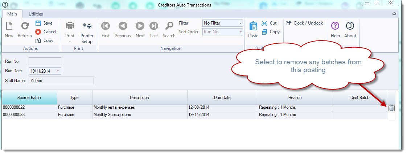Minimize the Creditors Auto Transactions window
This screenshot has height=155, width=407.
tap(367, 3)
